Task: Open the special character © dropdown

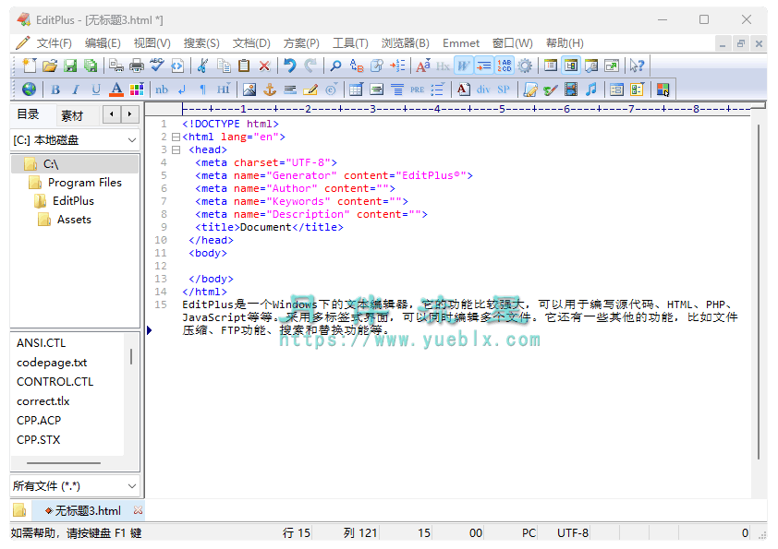Action: click(x=332, y=90)
